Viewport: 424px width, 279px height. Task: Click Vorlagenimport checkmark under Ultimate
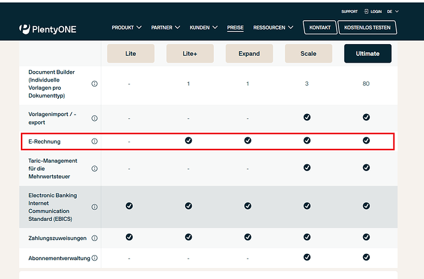pyautogui.click(x=366, y=117)
